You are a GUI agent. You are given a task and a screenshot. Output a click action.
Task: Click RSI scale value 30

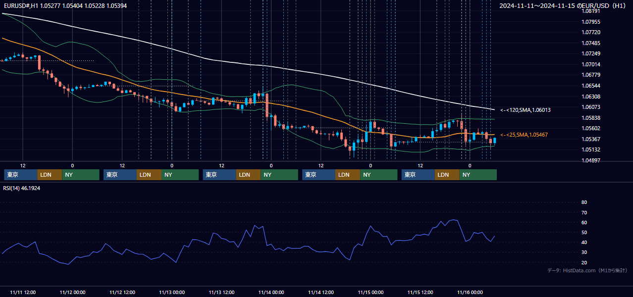[x=584, y=252]
